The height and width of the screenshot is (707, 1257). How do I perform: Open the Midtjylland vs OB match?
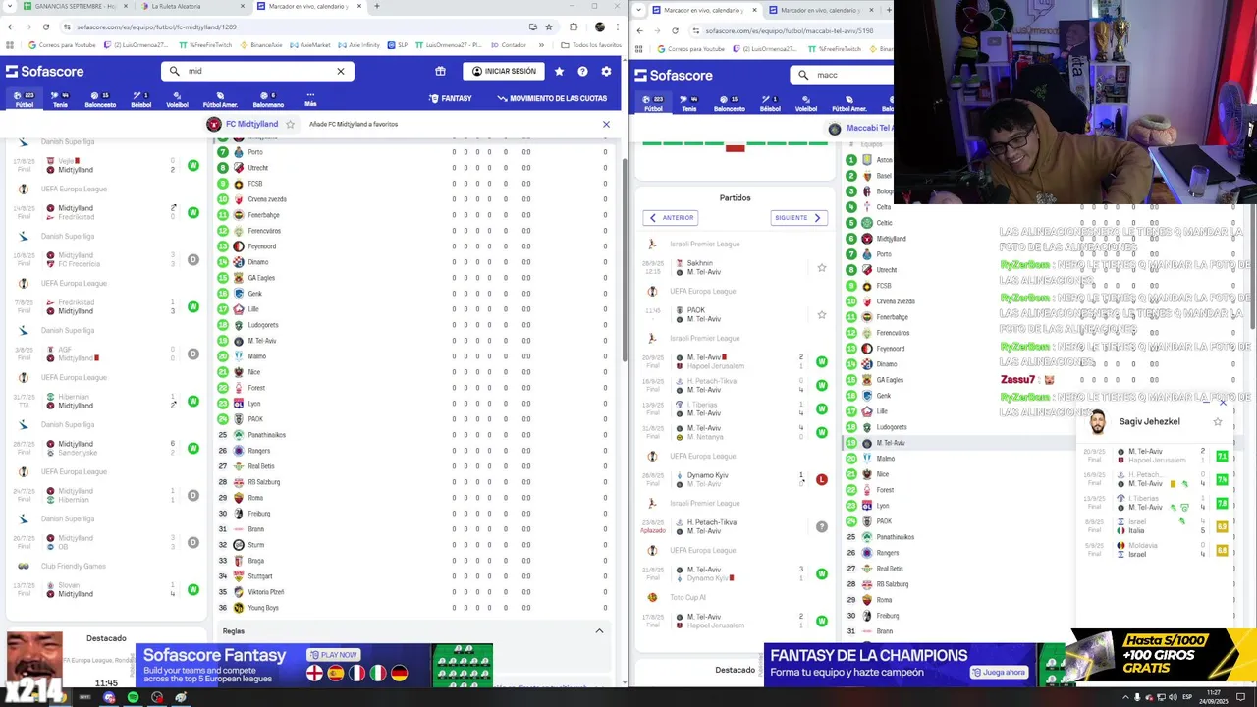[108, 542]
